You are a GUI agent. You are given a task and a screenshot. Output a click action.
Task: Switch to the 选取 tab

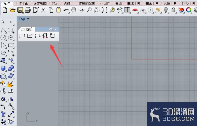[67, 3]
